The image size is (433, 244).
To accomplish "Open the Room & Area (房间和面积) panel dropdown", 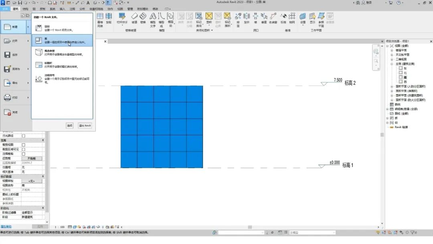I will 212,31.
